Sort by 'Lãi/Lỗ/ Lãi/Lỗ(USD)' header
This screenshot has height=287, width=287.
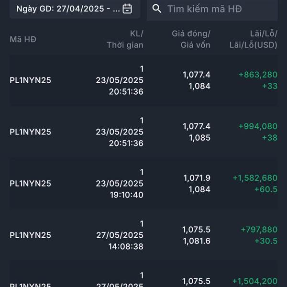[254, 39]
